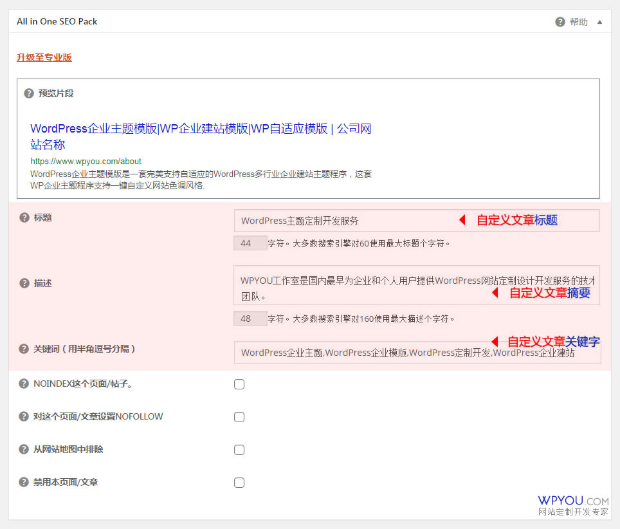Click the help icon beside 禁用本页面/文章
Screen dimensions: 620x529
click(24, 482)
